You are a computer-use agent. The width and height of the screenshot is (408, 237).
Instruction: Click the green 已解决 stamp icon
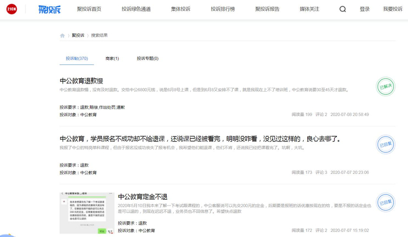click(386, 86)
